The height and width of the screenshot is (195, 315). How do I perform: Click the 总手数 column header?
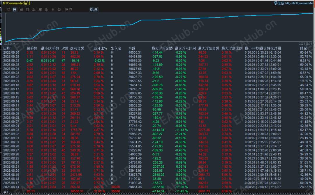32,48
